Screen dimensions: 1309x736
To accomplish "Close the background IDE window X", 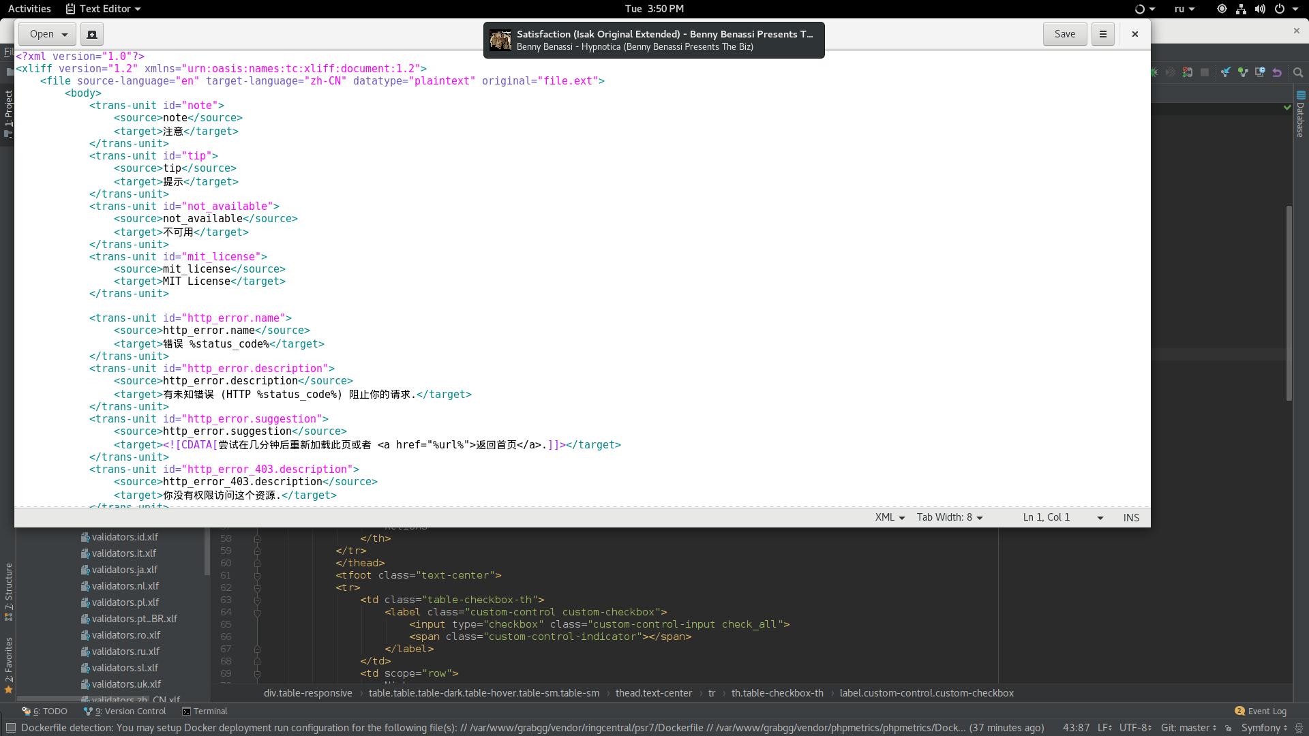I will click(x=1297, y=31).
